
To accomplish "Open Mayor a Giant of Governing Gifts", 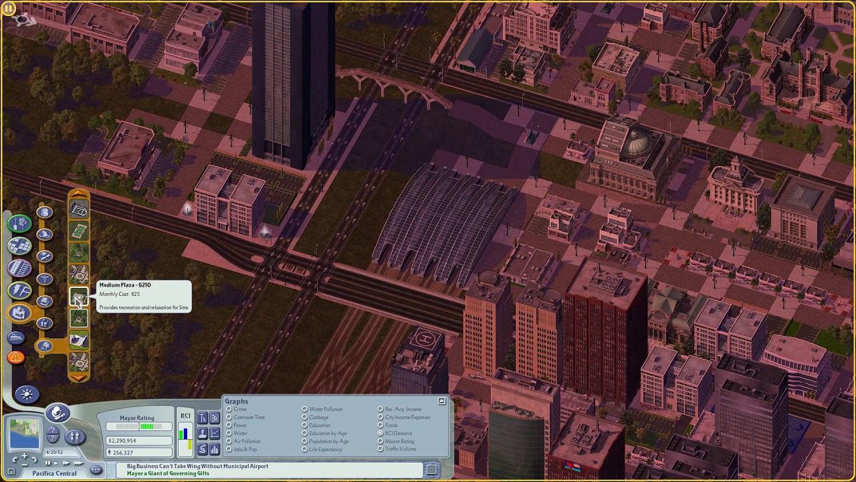I will [x=168, y=473].
